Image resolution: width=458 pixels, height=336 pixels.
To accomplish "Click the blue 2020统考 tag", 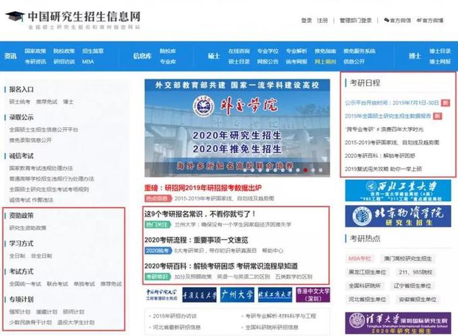I will click(158, 251).
